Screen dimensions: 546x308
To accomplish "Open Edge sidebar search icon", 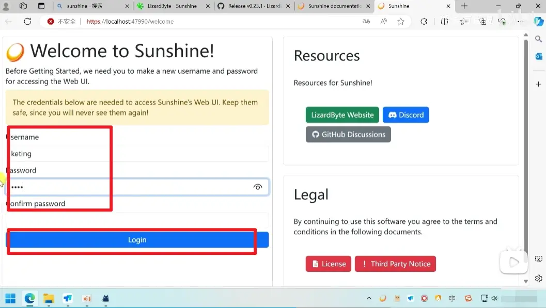I will point(538,39).
